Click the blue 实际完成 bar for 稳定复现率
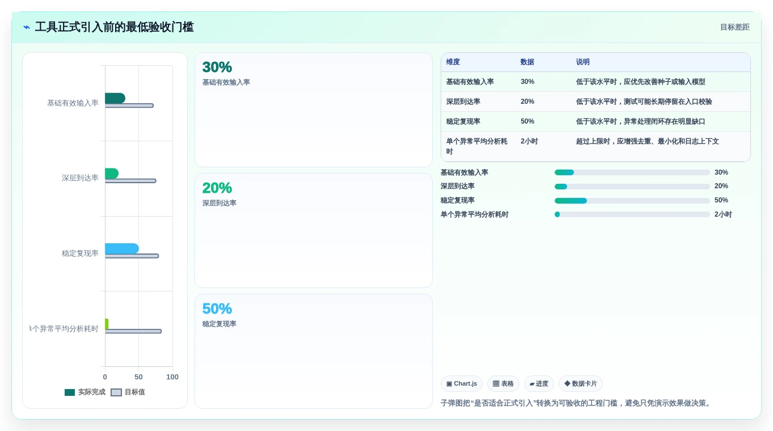 click(x=122, y=248)
